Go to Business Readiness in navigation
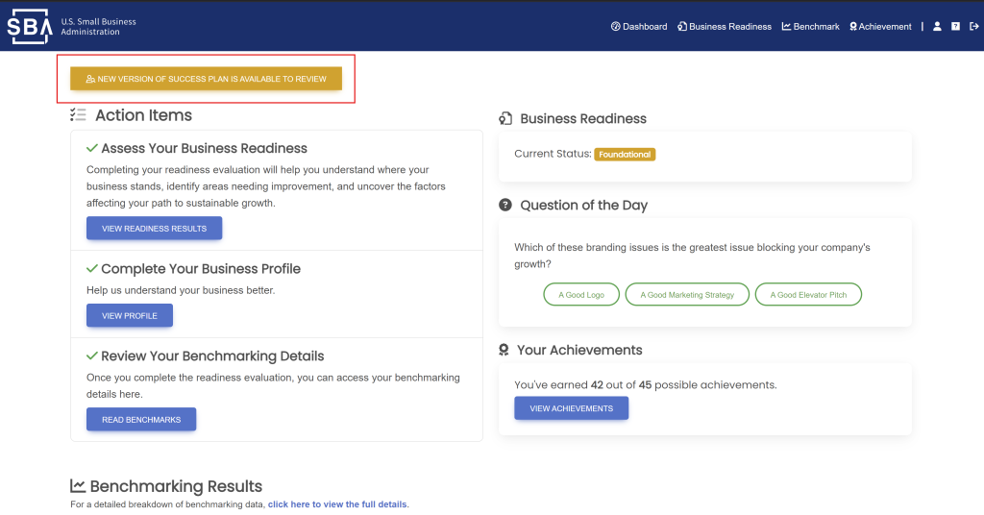 [725, 27]
